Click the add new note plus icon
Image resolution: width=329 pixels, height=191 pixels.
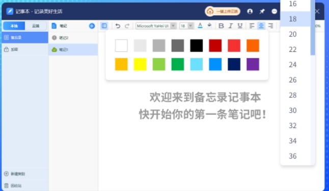(x=92, y=26)
